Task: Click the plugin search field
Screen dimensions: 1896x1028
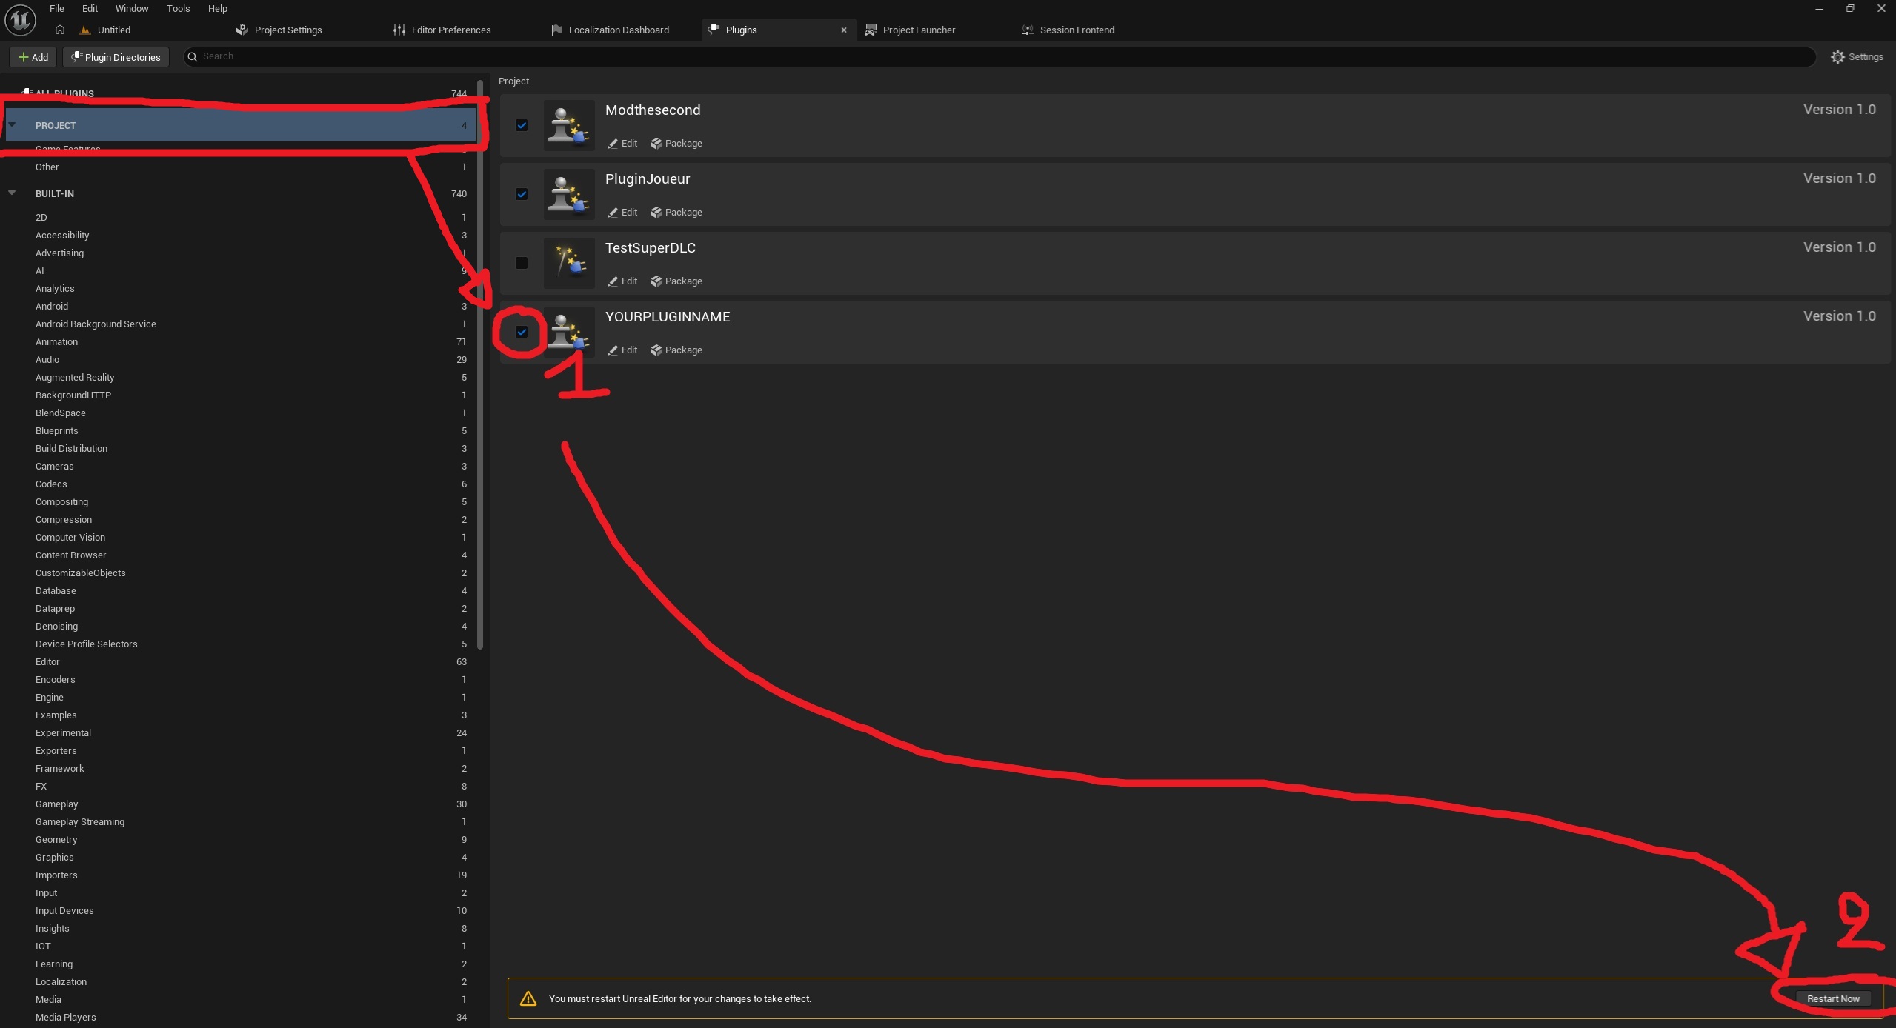Action: 999,56
